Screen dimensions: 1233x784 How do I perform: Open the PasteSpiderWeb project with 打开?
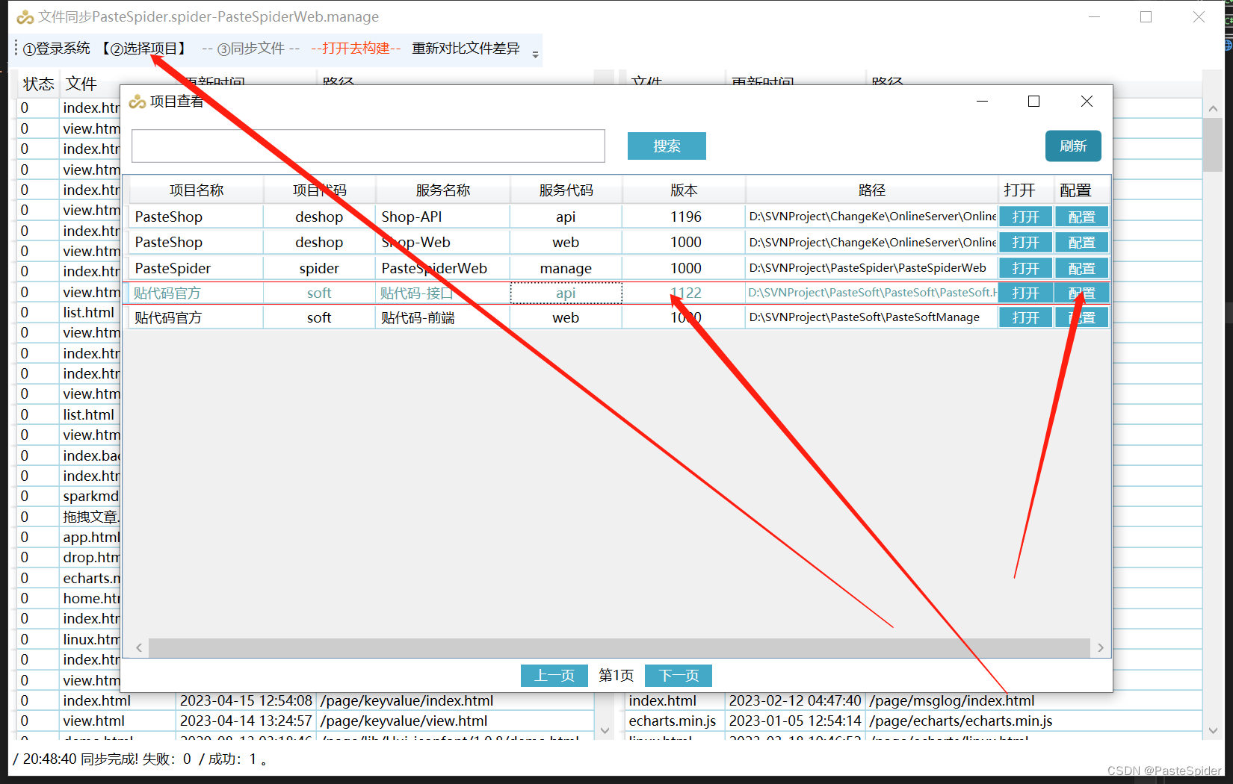pyautogui.click(x=1025, y=268)
